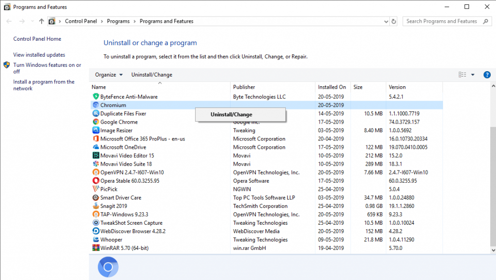
Task: Sort by the Version column header
Action: [x=414, y=87]
